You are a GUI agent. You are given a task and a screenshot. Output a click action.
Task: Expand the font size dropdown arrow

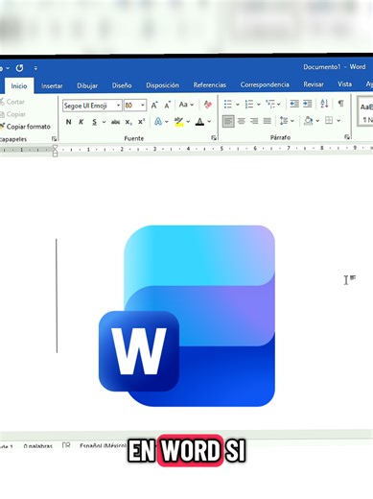[x=143, y=106]
